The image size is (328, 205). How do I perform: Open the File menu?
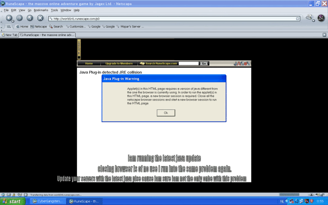(6, 10)
